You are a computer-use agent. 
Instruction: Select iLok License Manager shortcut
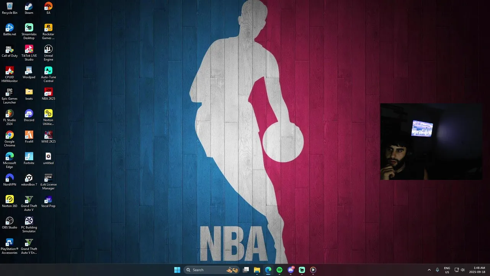[48, 182]
